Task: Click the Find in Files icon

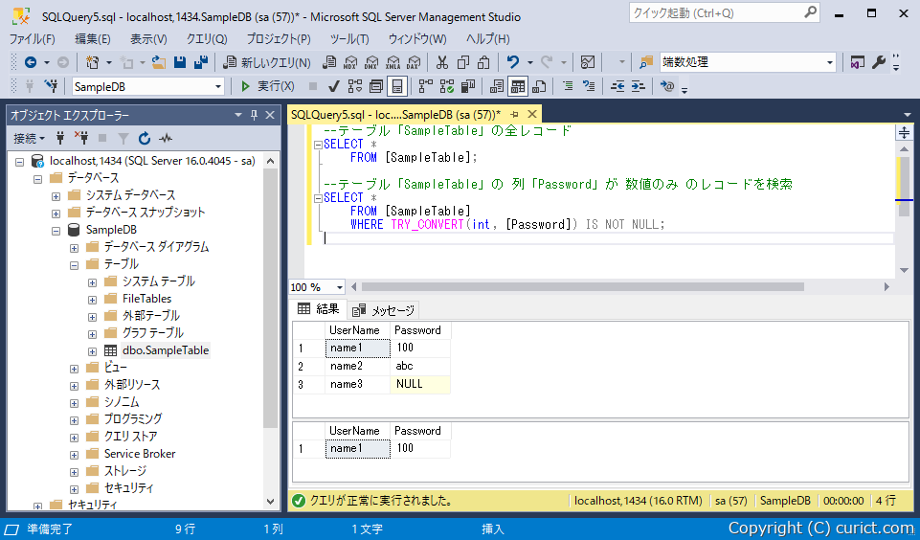Action: (646, 62)
